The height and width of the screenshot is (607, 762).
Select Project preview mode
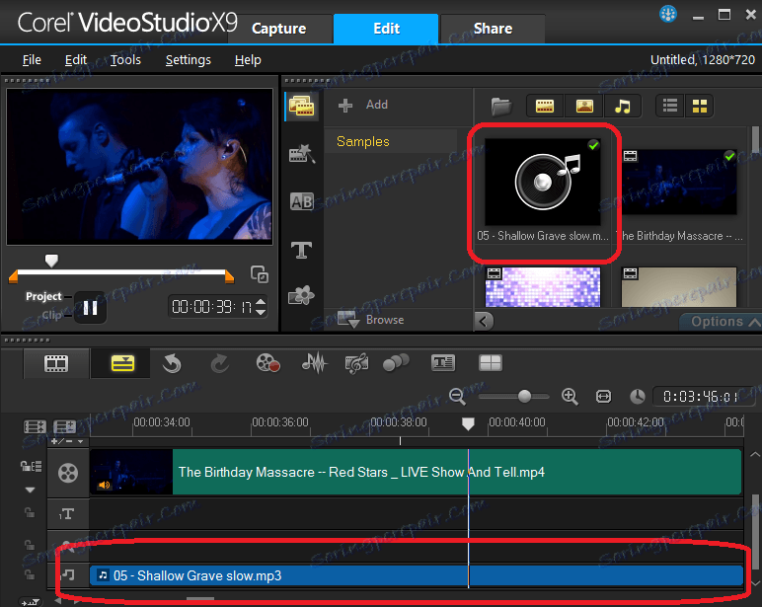point(43,296)
